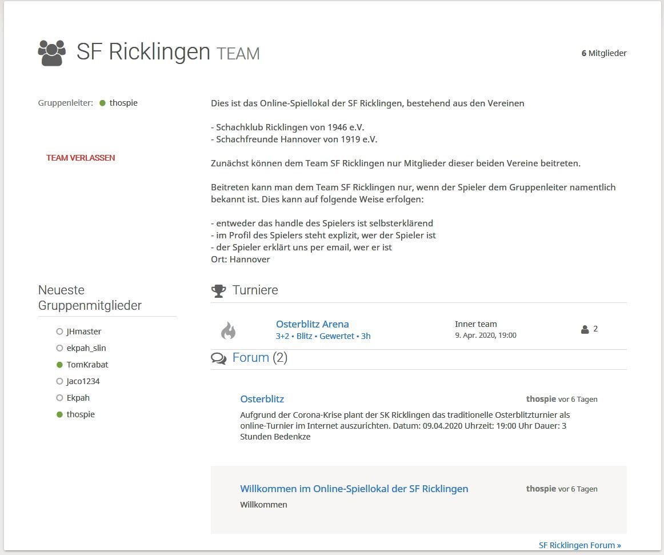Image resolution: width=664 pixels, height=555 pixels.
Task: Open the Osterblitz Arena tournament
Action: 312,324
